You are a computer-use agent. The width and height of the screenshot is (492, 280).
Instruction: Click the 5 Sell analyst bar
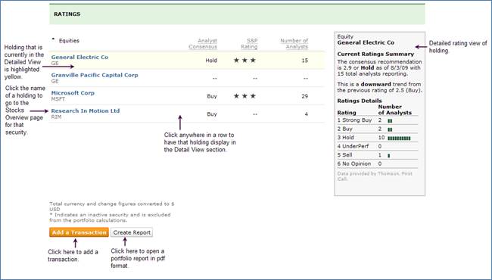(x=389, y=156)
